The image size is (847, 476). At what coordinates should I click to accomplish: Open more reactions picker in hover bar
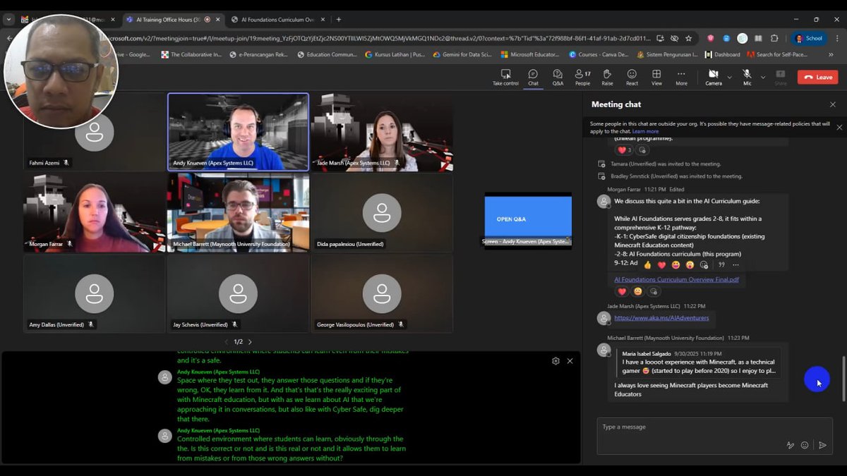click(x=704, y=265)
